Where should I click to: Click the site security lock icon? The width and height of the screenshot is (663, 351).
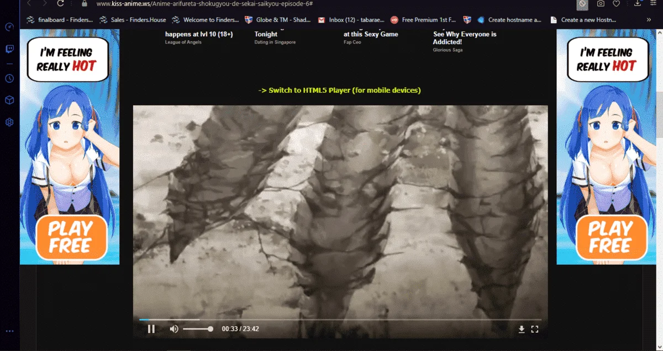pos(85,3)
